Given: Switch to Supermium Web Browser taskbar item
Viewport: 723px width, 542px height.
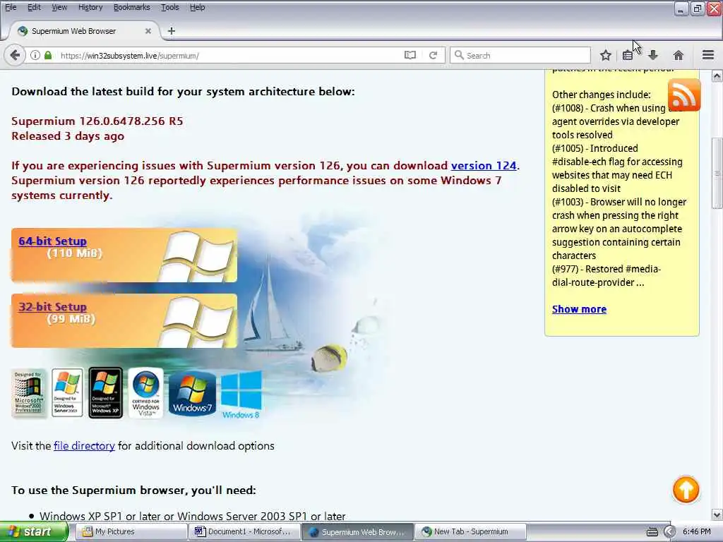Looking at the screenshot, I should tap(357, 532).
